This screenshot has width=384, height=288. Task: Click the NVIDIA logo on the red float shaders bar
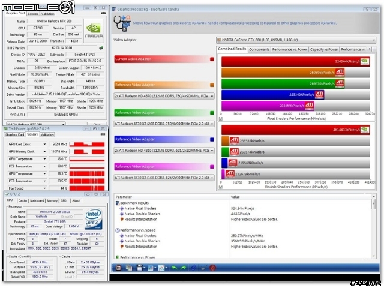tap(364, 61)
